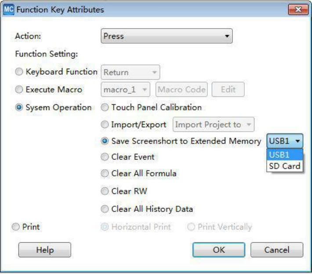This screenshot has width=312, height=274.
Task: Select Save Screenshort to Extended Memory option
Action: (105, 141)
